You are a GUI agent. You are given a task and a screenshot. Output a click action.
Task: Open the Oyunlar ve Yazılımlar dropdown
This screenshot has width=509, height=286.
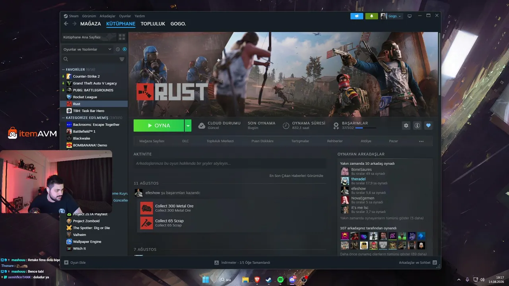coord(87,49)
